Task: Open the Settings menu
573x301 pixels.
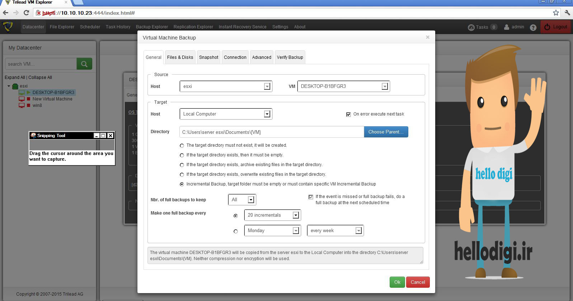Action: click(x=280, y=27)
